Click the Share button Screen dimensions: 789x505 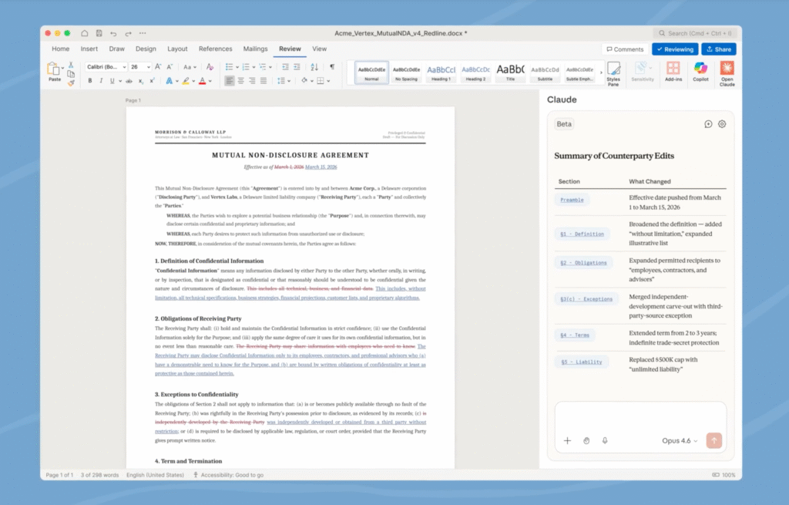coord(718,49)
